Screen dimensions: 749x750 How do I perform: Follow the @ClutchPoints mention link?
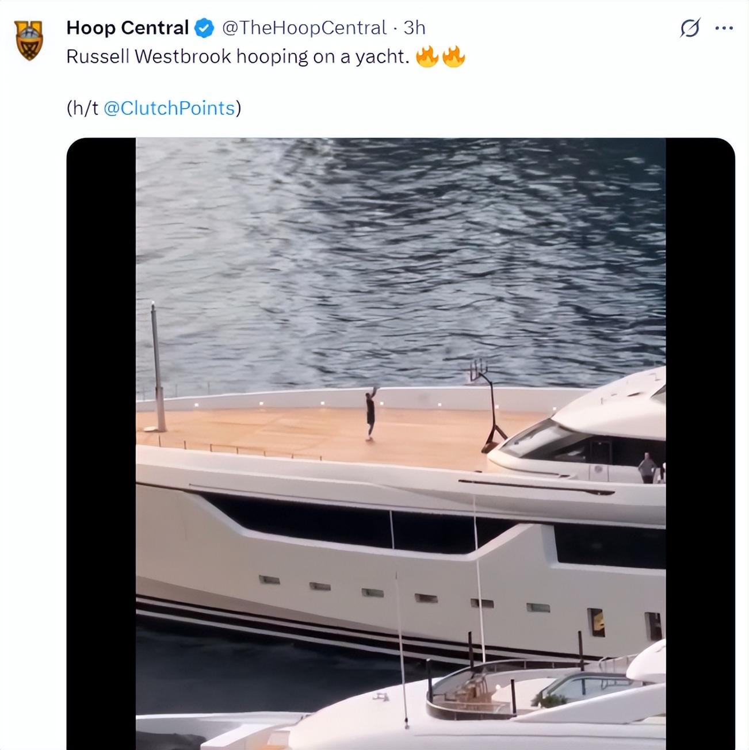[169, 108]
